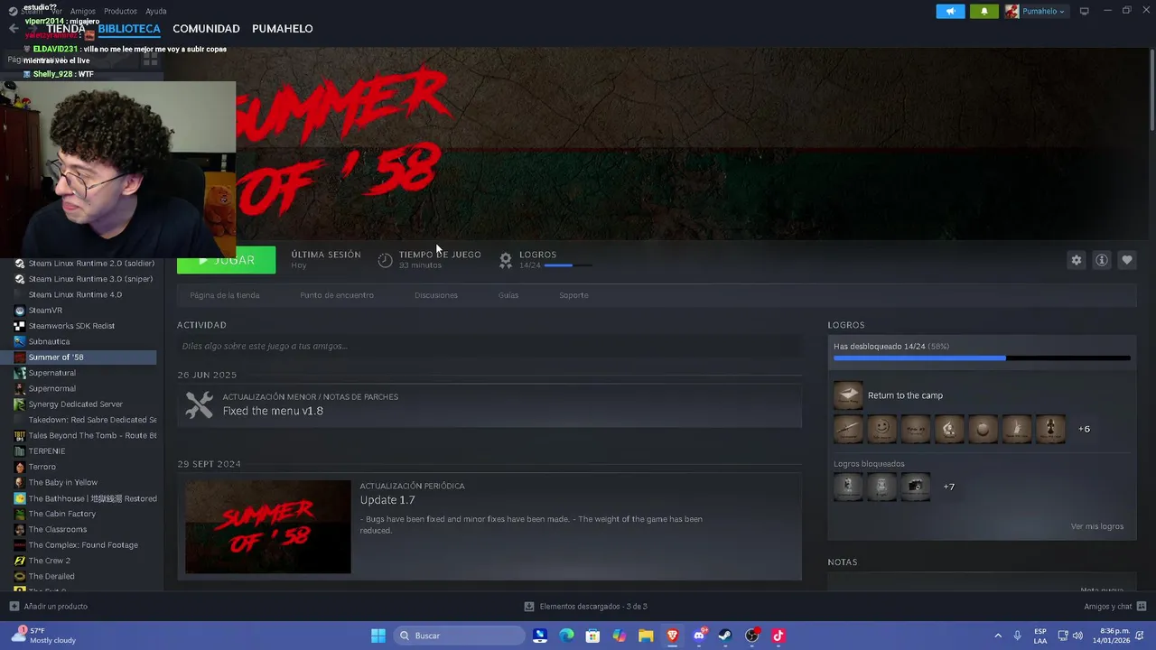This screenshot has height=650, width=1156.
Task: Open downloads status Elementos descargados
Action: point(585,607)
